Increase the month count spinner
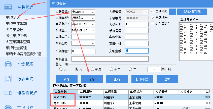This screenshot has width=213, height=109. click(x=163, y=68)
